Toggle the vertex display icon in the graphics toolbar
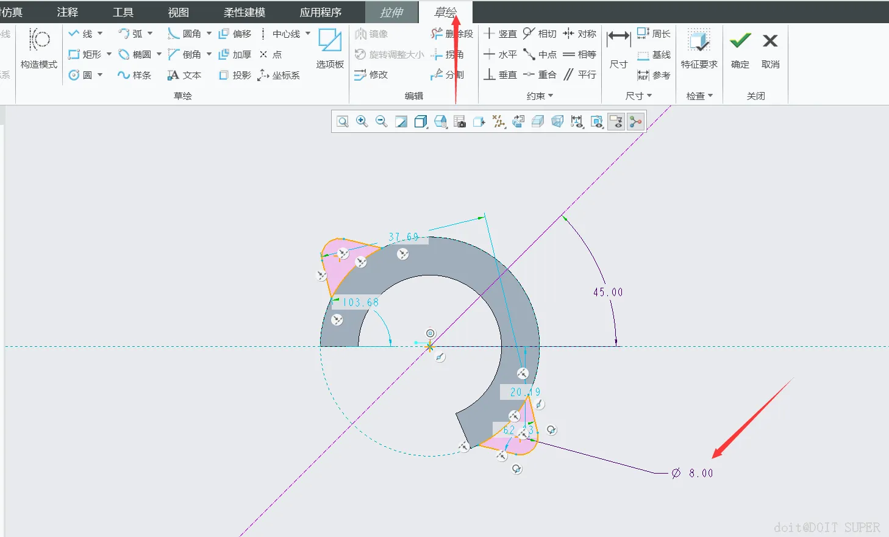The width and height of the screenshot is (889, 537). point(635,121)
